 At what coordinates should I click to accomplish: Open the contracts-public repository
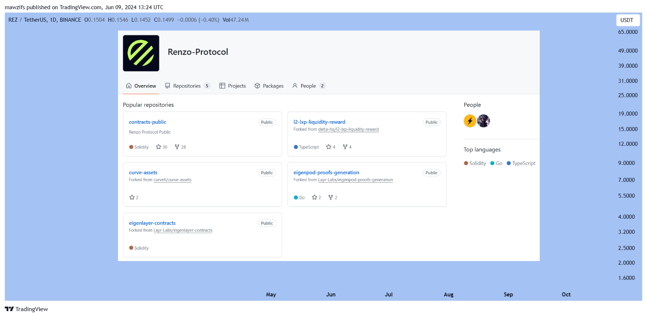click(x=147, y=122)
